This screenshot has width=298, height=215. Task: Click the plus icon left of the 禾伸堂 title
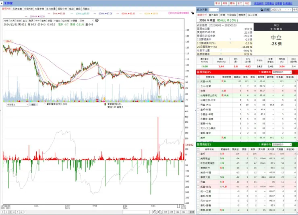tap(2, 3)
